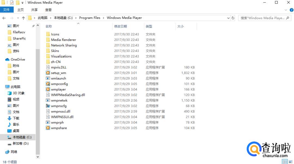Expand breadcrumb arrow after 此电脑

pos(51,18)
